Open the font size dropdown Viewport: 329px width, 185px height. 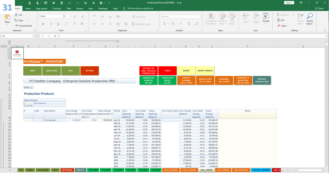pos(70,16)
